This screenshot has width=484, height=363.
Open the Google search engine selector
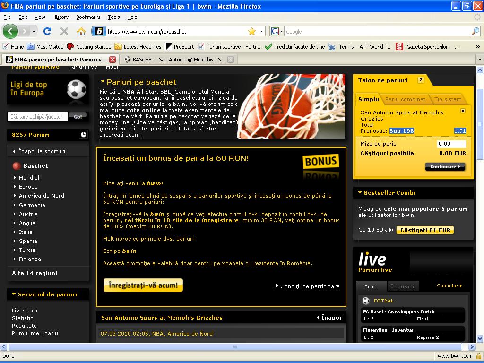[277, 31]
